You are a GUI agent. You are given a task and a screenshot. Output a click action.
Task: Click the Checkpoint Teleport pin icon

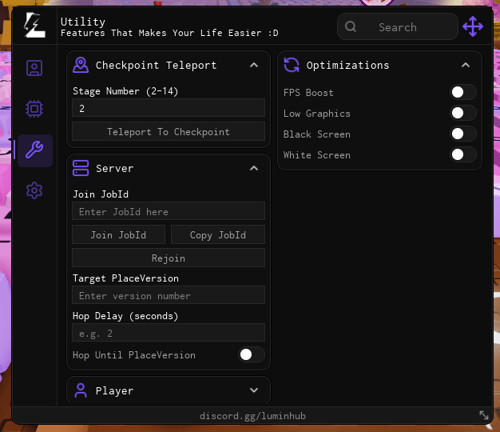81,65
